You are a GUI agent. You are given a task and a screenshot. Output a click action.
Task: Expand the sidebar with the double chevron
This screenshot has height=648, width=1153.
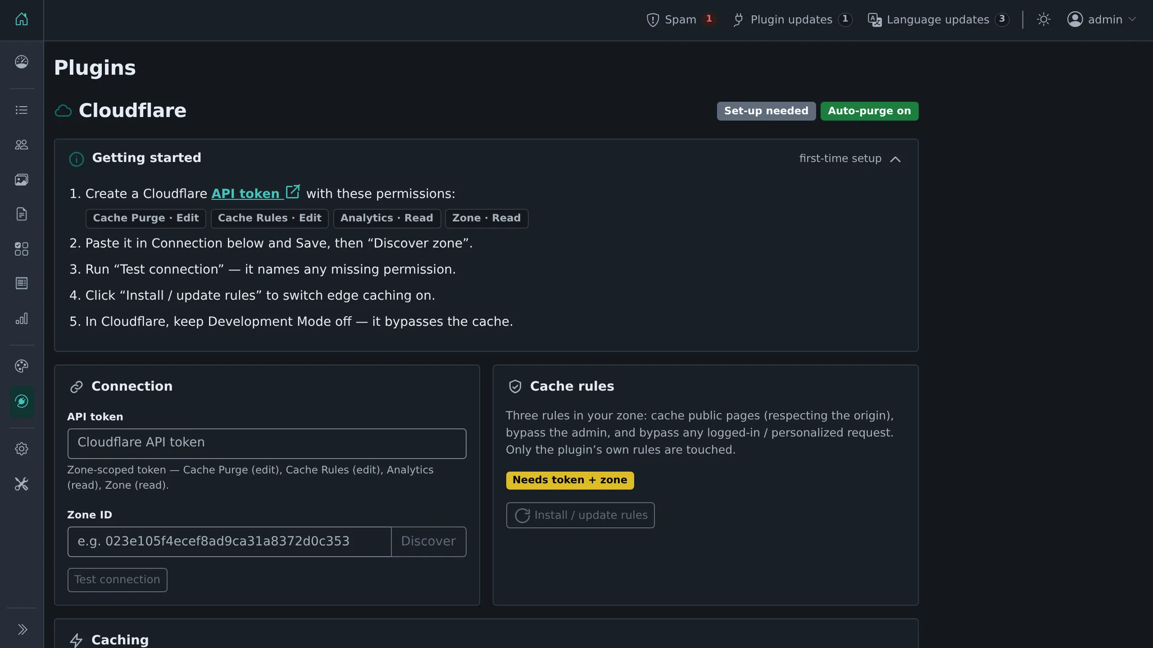click(22, 629)
